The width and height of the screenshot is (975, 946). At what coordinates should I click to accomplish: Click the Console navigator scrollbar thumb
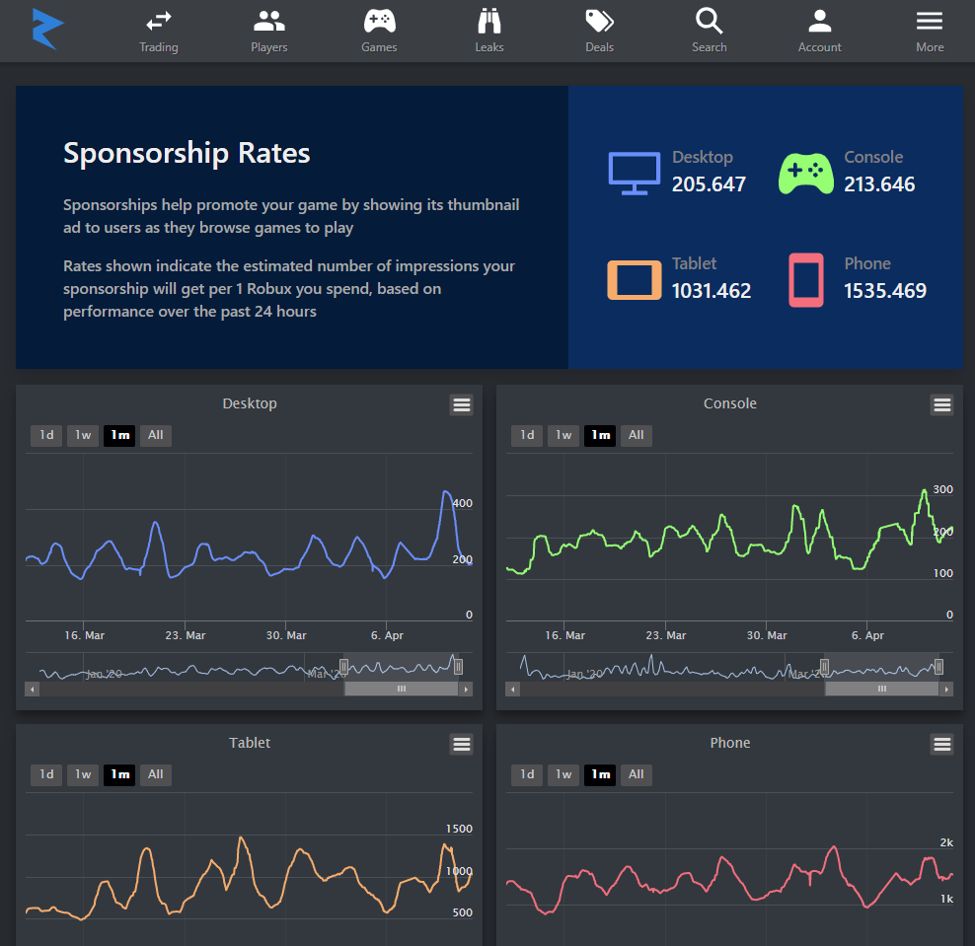click(x=881, y=690)
